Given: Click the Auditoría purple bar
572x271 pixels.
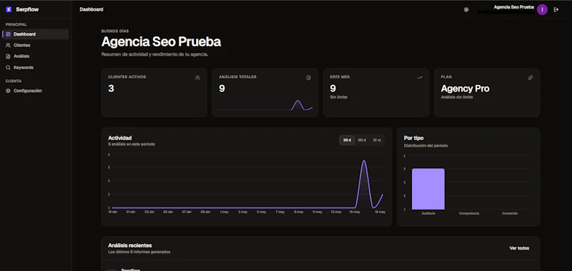Looking at the screenshot, I should tap(428, 189).
